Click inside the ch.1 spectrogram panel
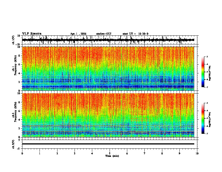Screen dimensions: 222x172 coord(108,69)
